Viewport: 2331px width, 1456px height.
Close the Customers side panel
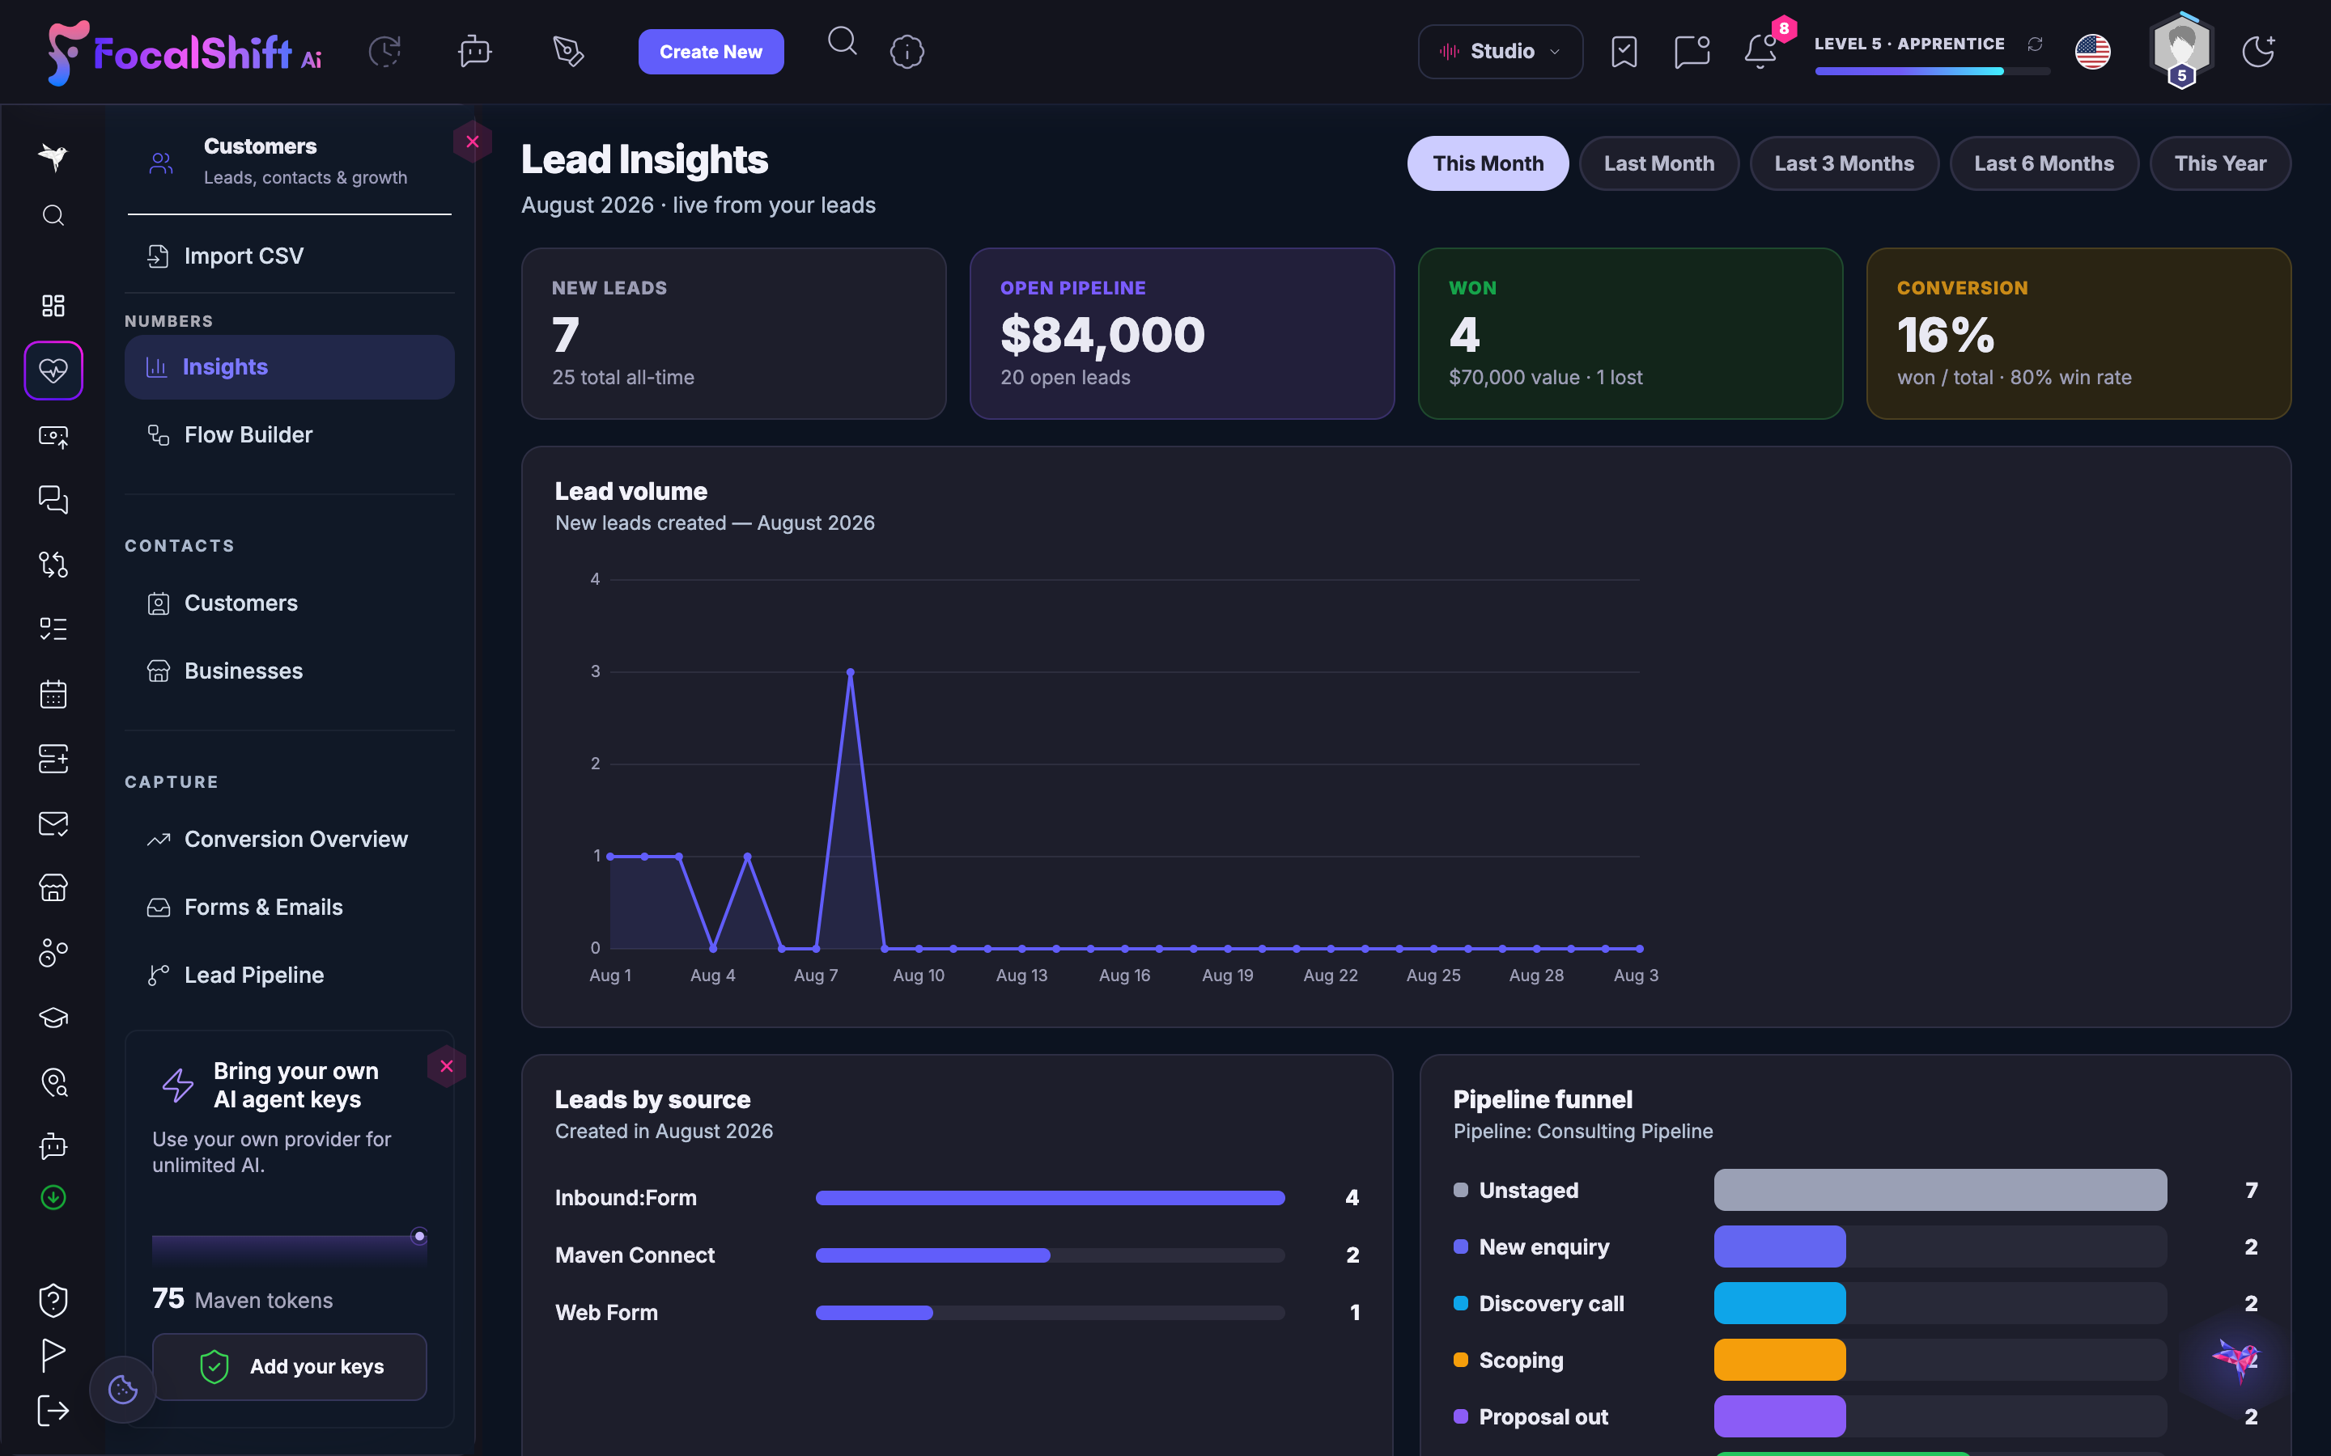[473, 142]
